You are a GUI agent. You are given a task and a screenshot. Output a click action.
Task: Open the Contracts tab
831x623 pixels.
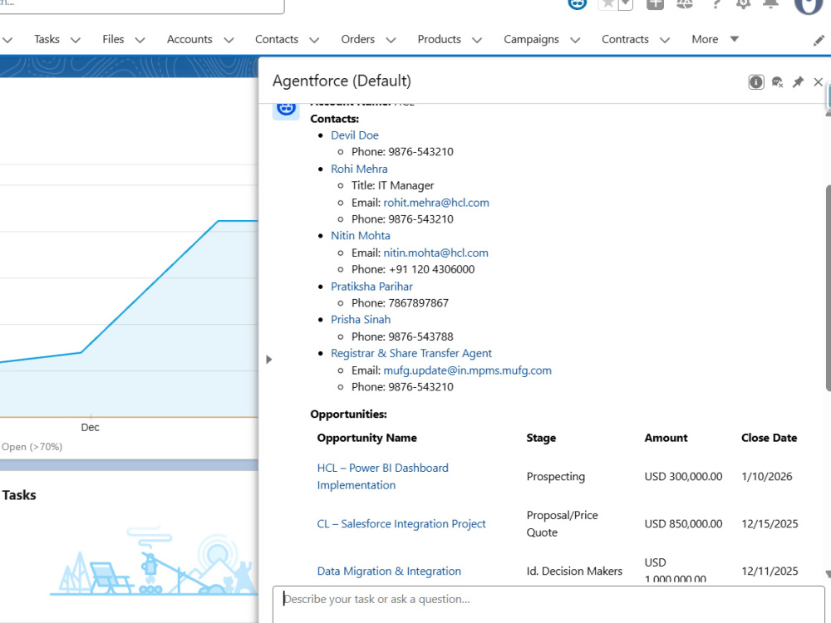[625, 39]
